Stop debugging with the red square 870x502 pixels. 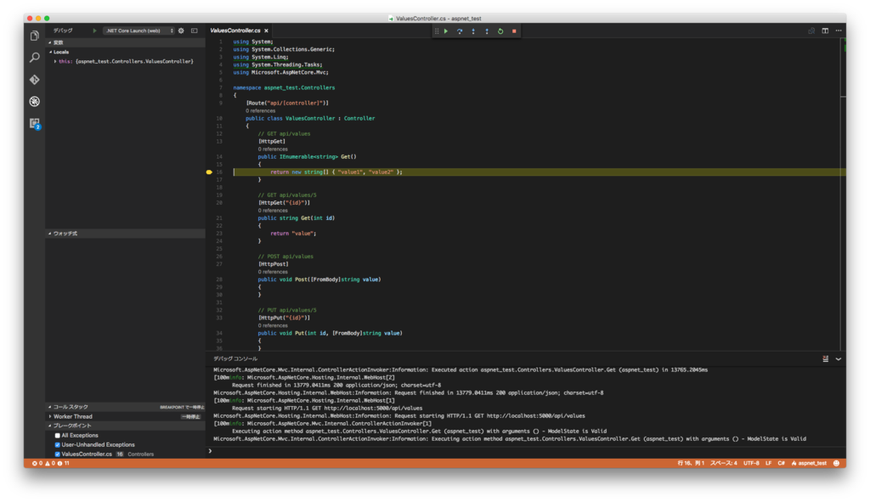pos(514,31)
